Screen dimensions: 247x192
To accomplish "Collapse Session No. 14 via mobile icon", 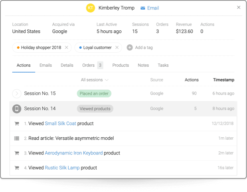I will [x=17, y=109].
